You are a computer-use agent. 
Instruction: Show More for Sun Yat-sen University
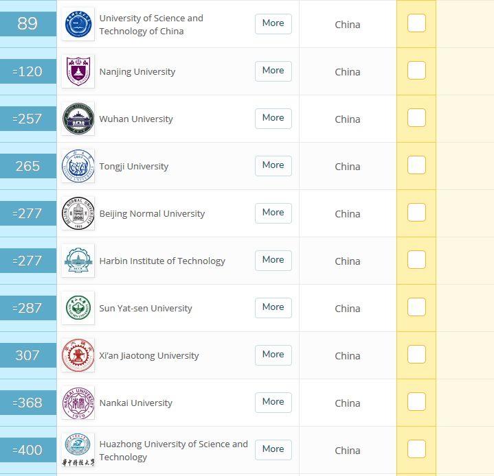[x=273, y=307]
